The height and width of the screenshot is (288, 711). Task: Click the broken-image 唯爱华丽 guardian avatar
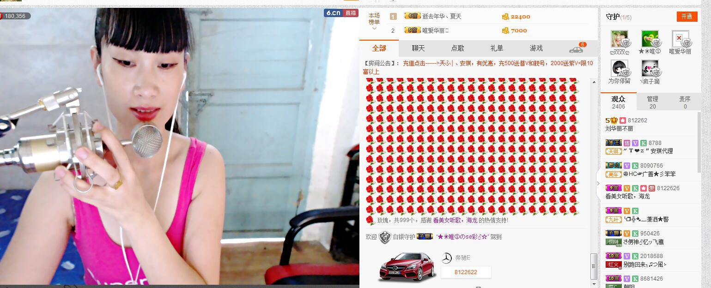click(680, 39)
